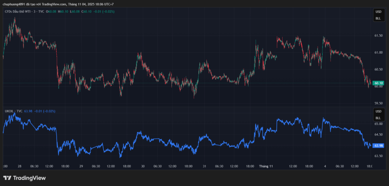Click the 65.00 label on UKOIL axis

[378, 124]
